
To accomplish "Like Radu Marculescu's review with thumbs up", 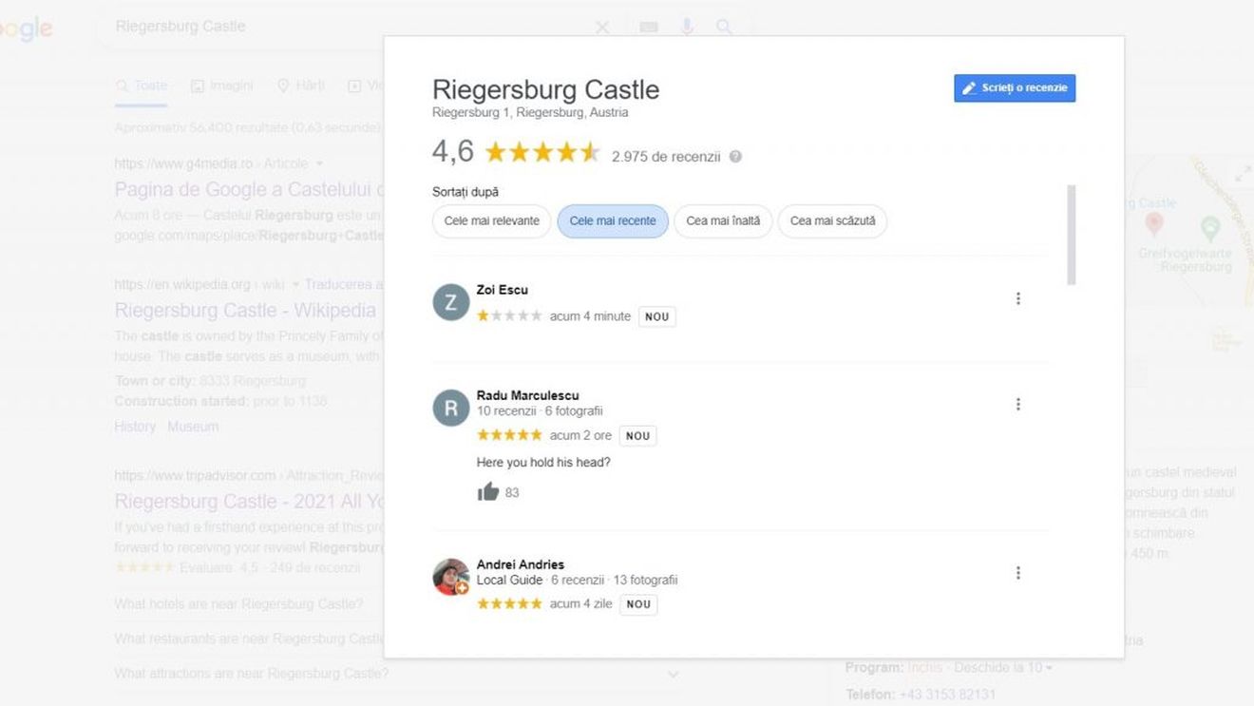I will 488,492.
